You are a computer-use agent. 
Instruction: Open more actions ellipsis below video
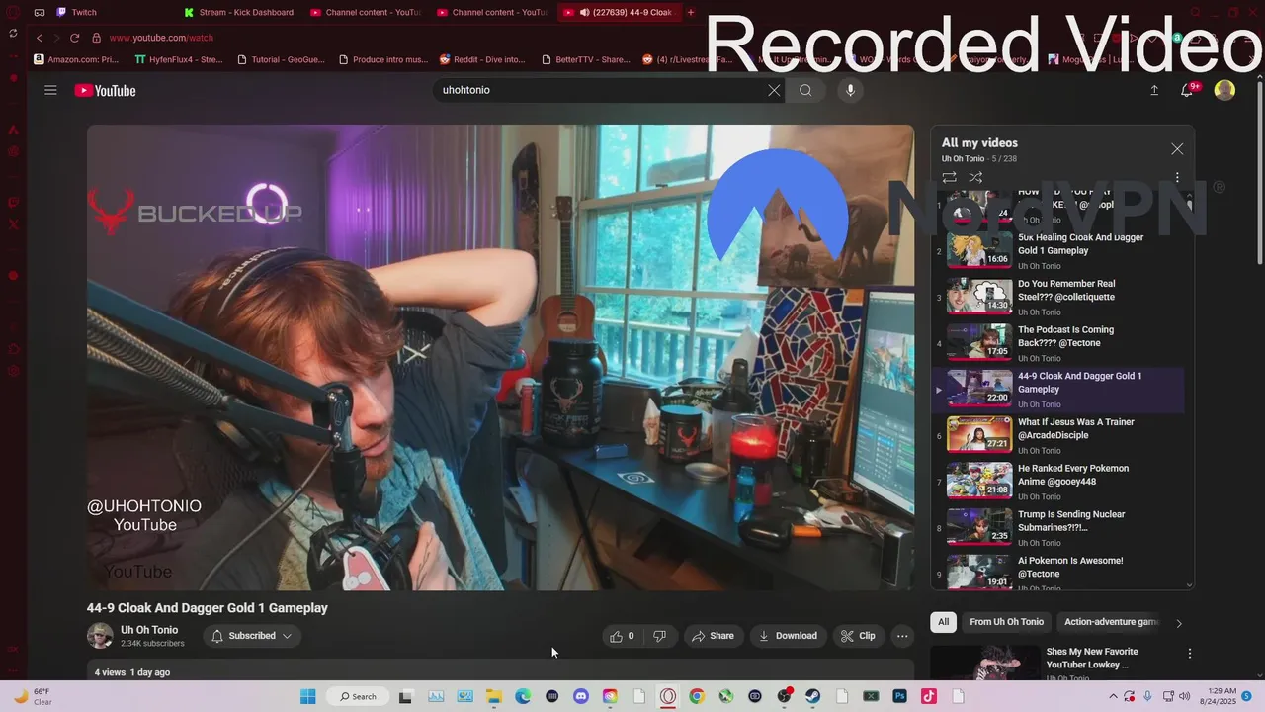[902, 636]
